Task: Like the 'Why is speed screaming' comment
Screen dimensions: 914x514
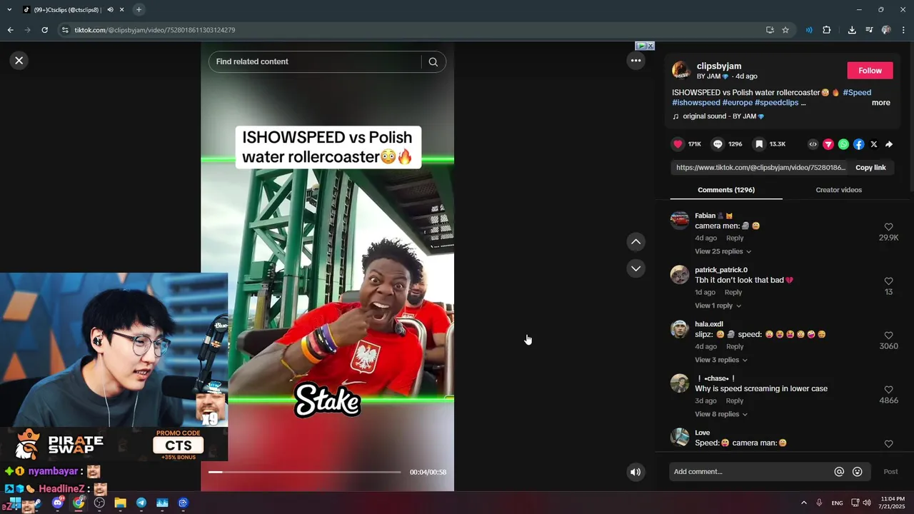Action: [x=888, y=390]
